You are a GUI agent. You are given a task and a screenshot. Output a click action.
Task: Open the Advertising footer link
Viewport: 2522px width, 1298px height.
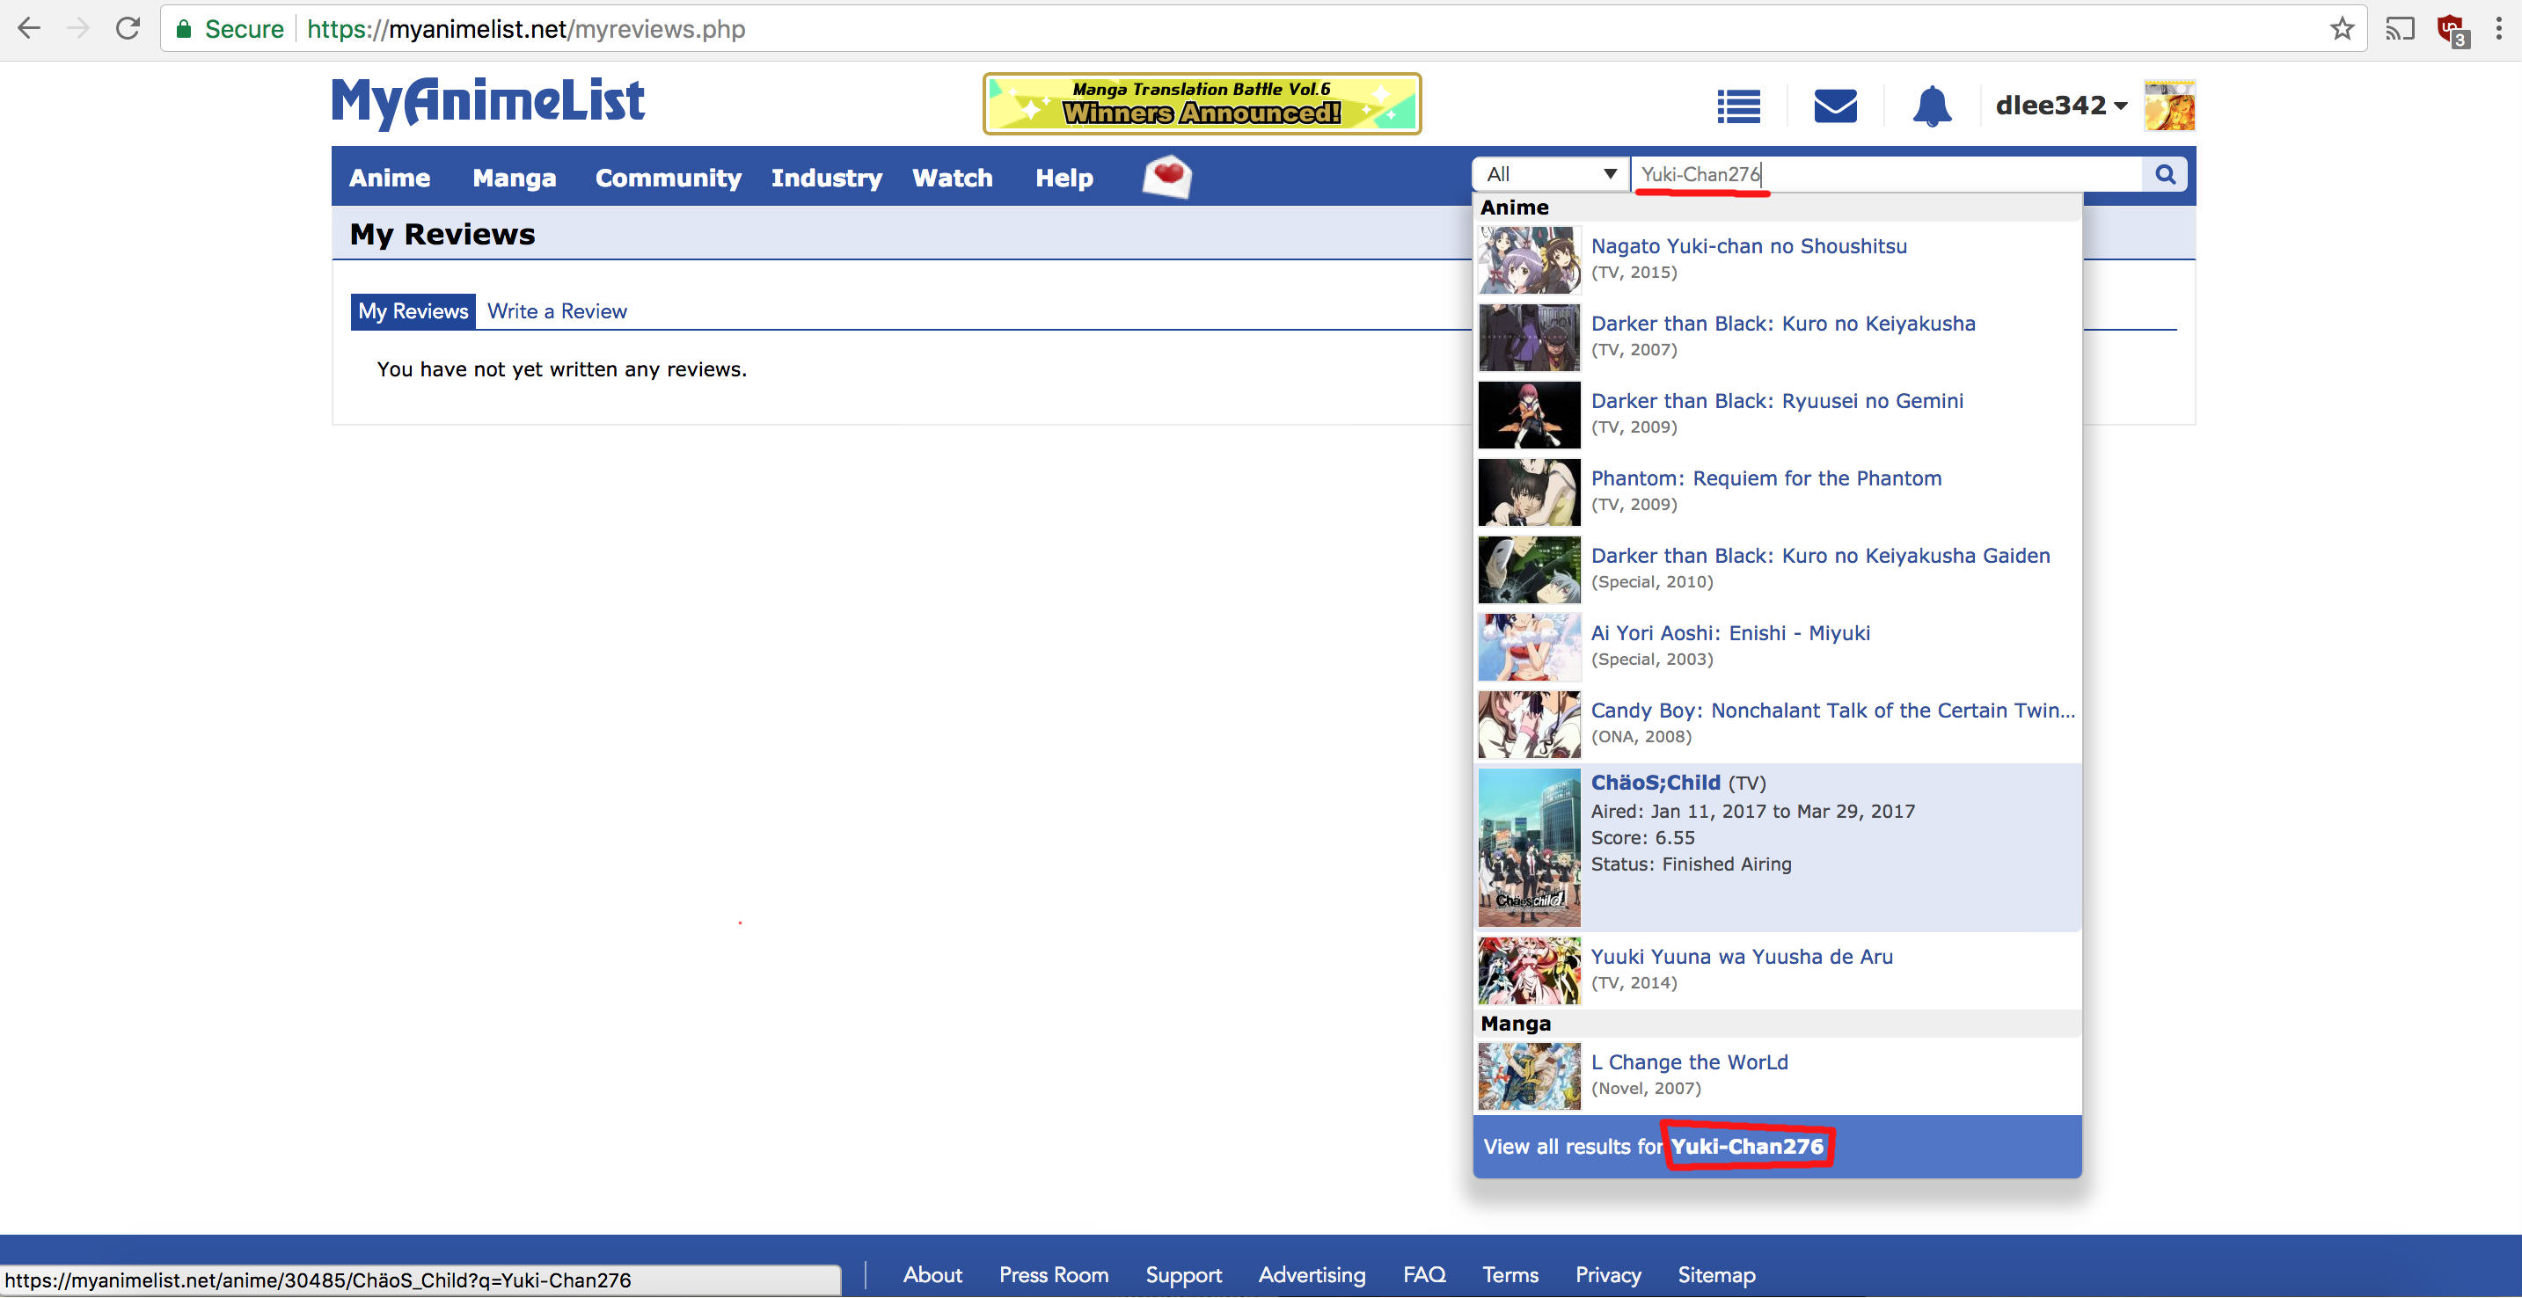1312,1274
